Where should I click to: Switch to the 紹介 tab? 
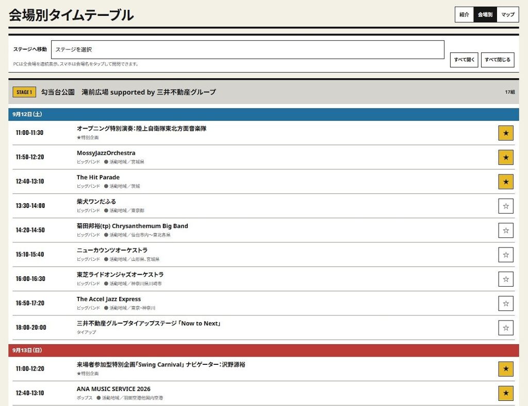[x=464, y=14]
